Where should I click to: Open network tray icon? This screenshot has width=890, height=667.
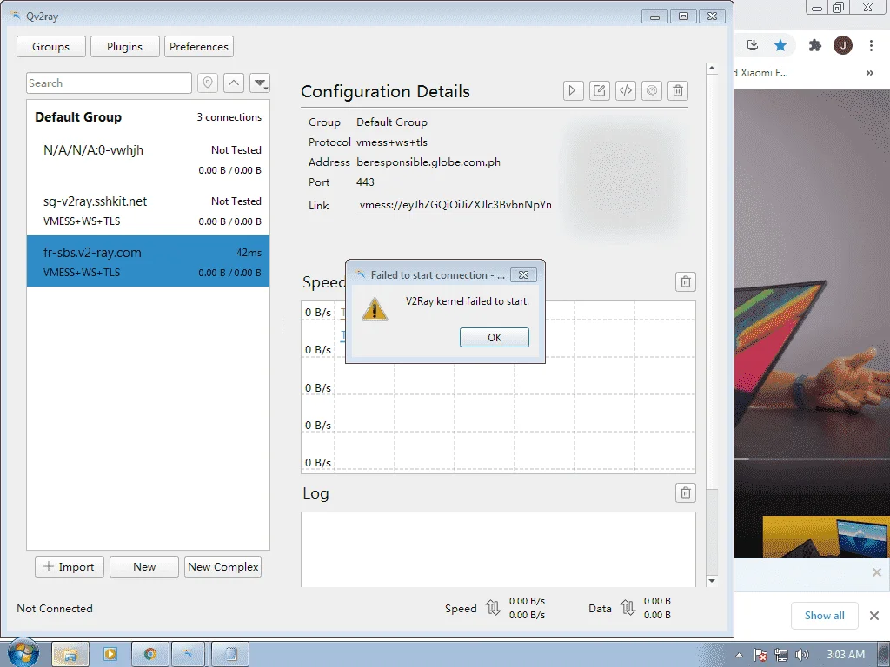click(x=781, y=655)
